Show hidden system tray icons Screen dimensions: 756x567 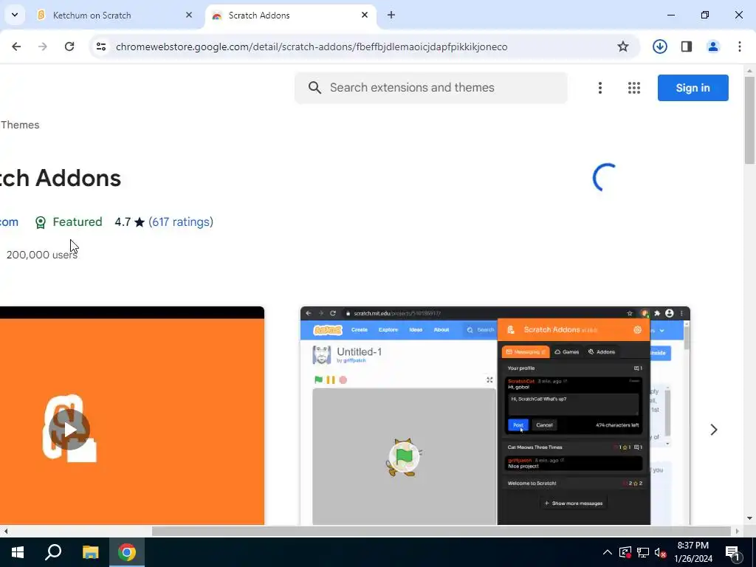(608, 552)
